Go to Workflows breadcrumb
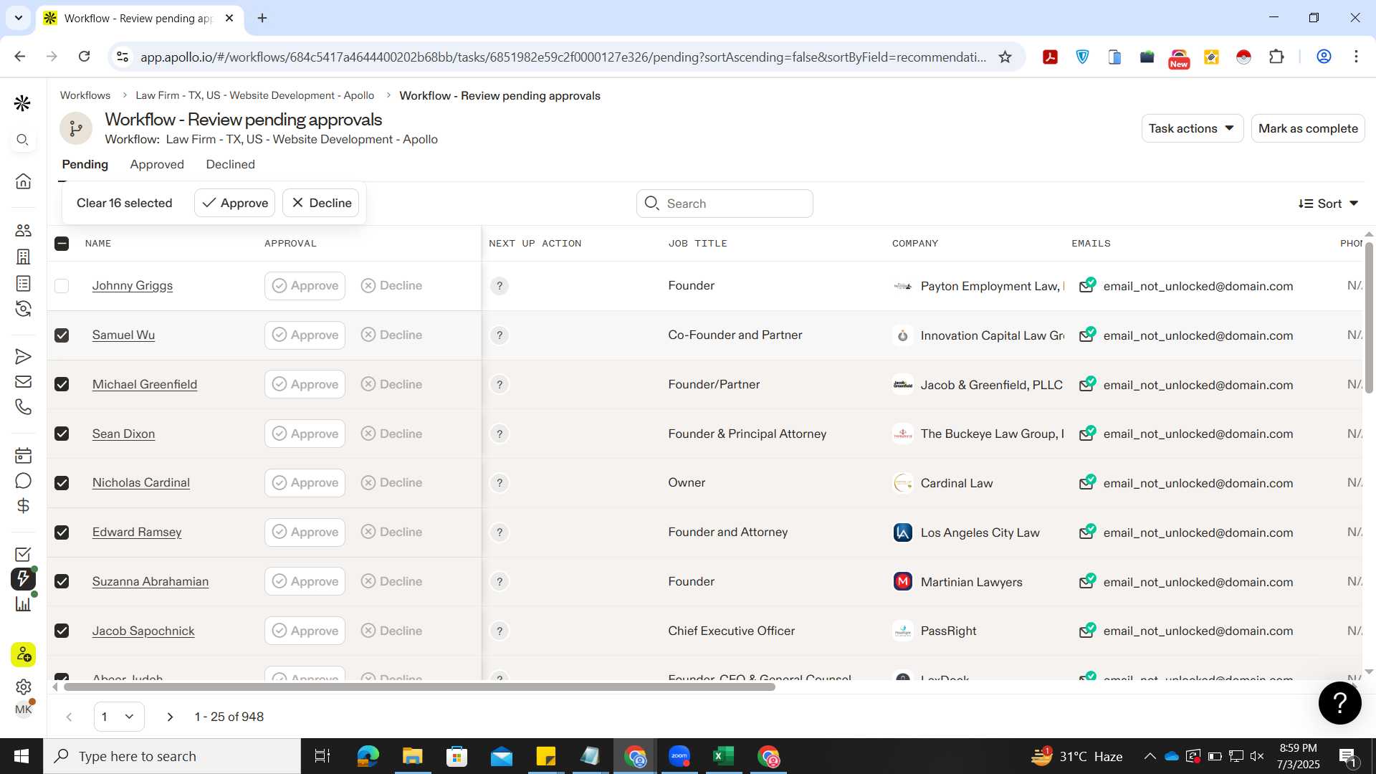Image resolution: width=1376 pixels, height=774 pixels. pos(85,95)
